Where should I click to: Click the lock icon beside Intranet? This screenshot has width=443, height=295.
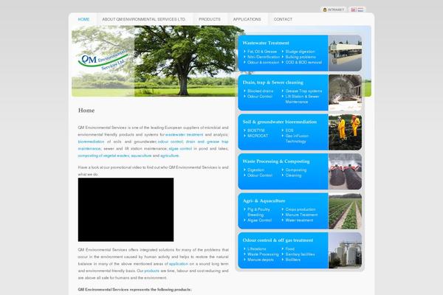pyautogui.click(x=325, y=10)
